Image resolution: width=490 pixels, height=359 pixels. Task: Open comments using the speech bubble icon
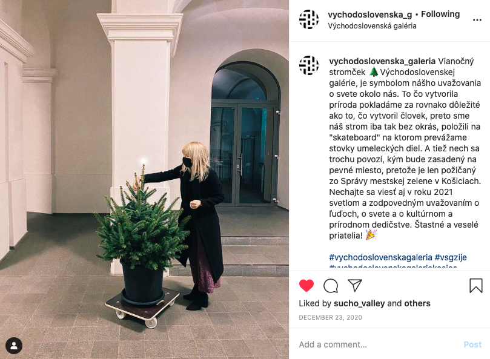(x=331, y=286)
